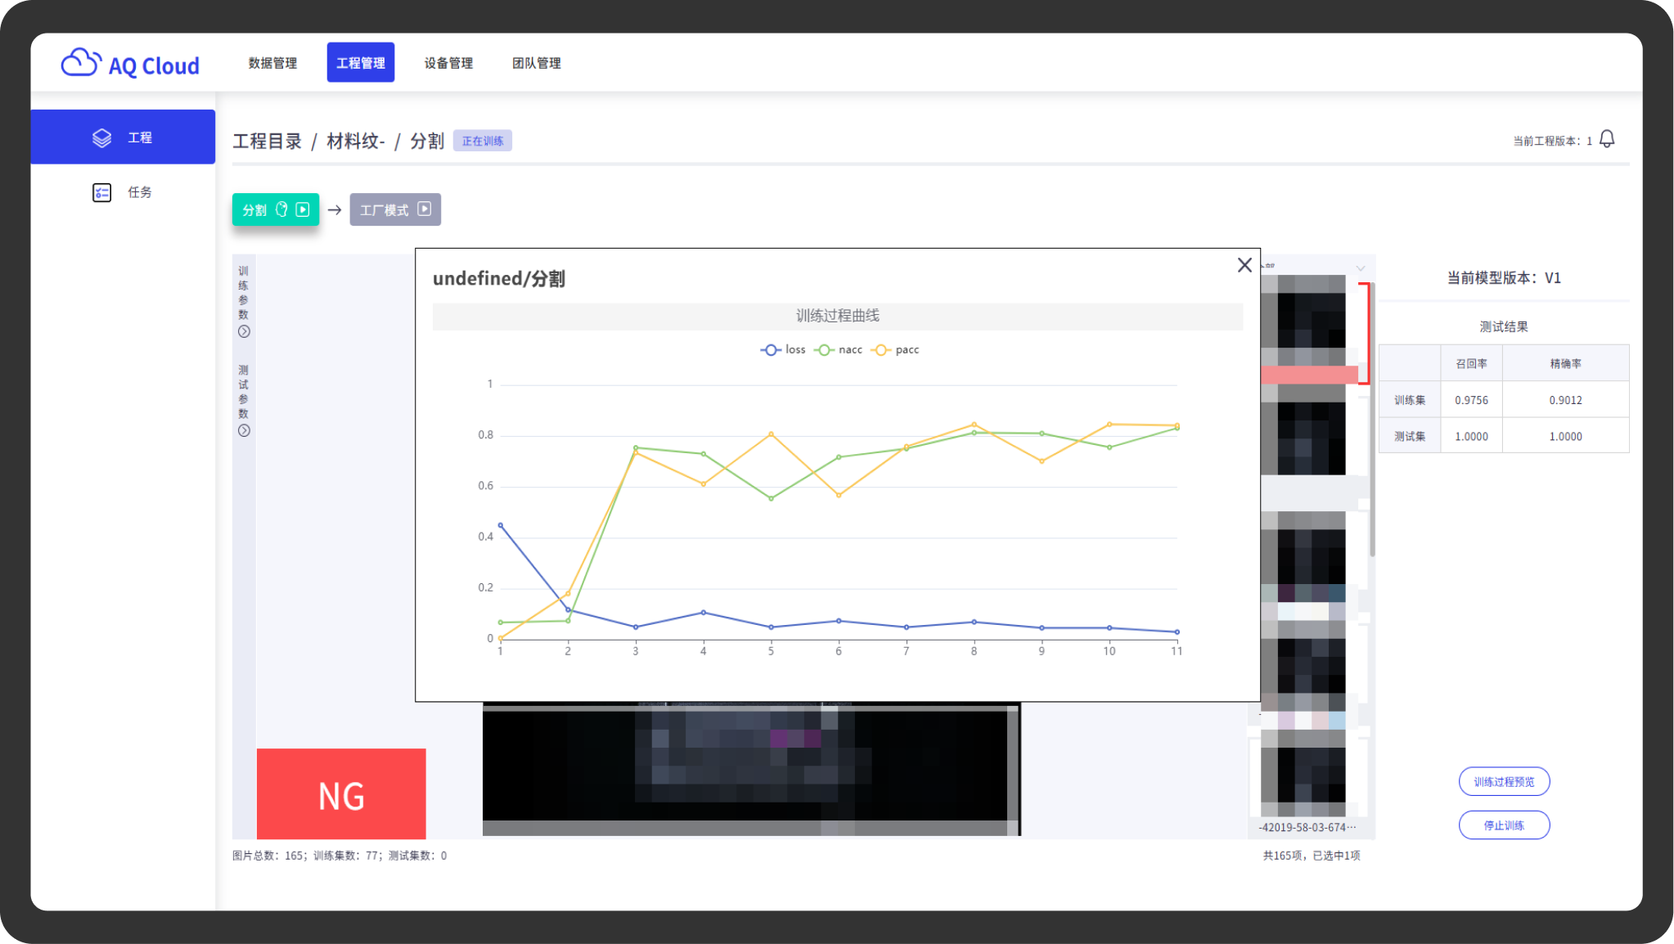Click the AQ Cloud logo
This screenshot has width=1674, height=944.
point(131,64)
